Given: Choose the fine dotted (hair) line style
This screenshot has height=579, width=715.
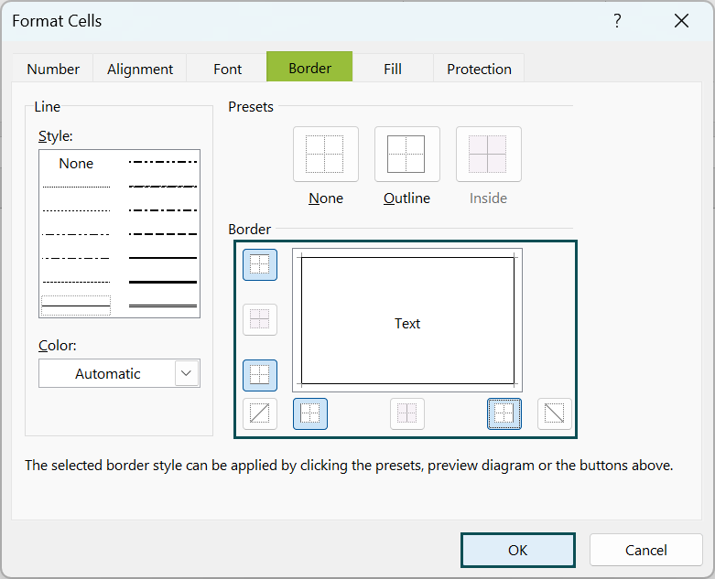Looking at the screenshot, I should tap(76, 187).
